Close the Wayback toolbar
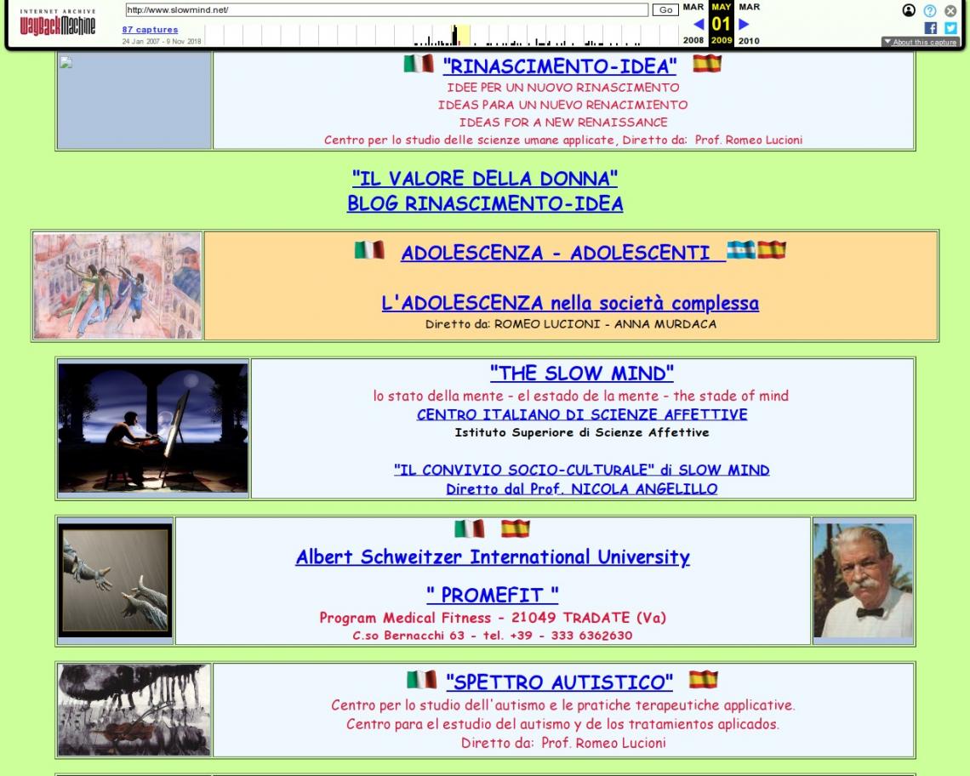The width and height of the screenshot is (970, 776). (x=950, y=10)
